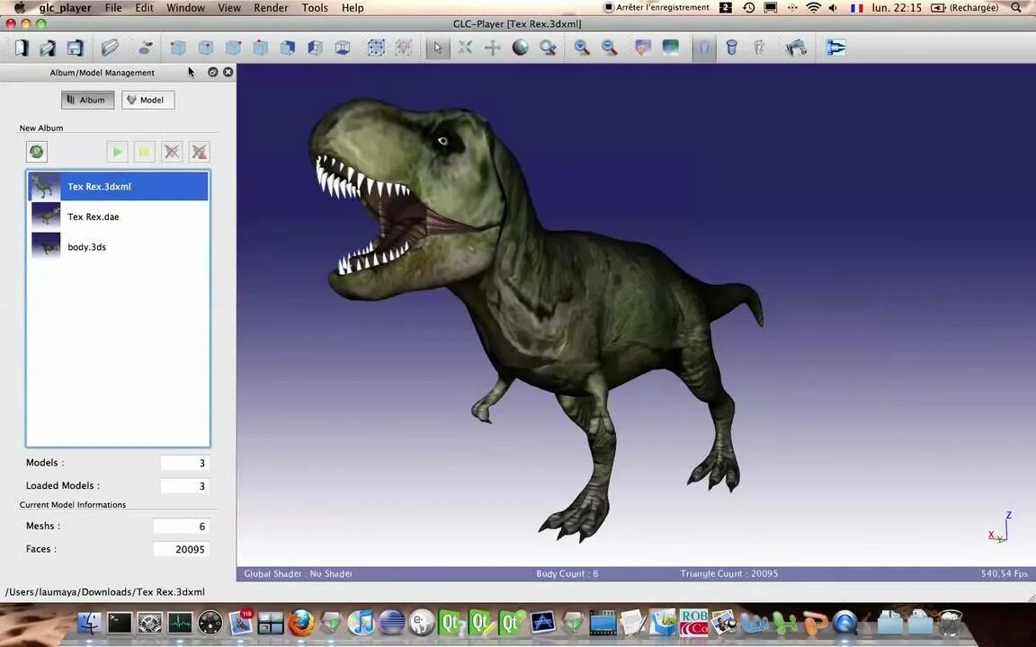This screenshot has width=1036, height=647.
Task: Activate zoom mode with magnifier-arrows icon
Action: point(548,48)
